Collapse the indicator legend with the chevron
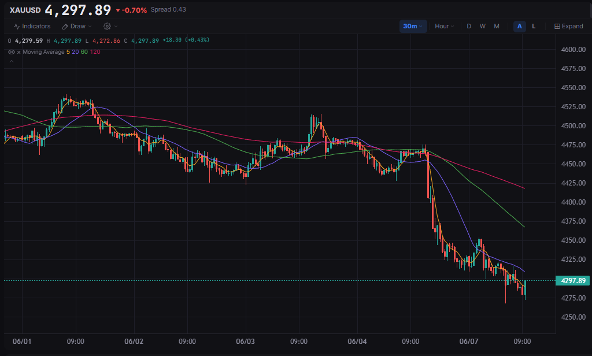This screenshot has width=592, height=356. pos(12,61)
